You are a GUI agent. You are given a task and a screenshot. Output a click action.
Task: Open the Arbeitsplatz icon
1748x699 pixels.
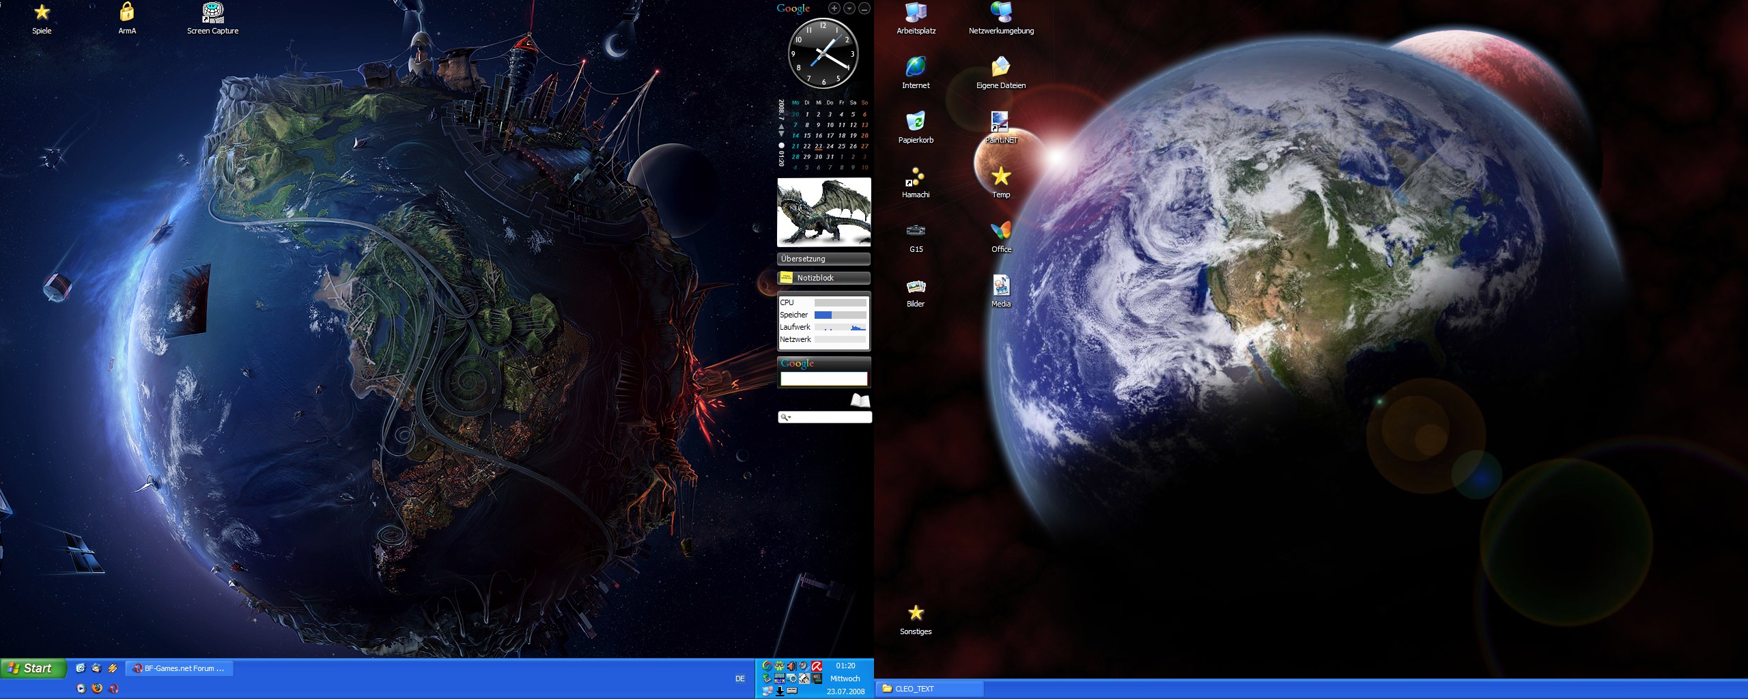point(916,18)
